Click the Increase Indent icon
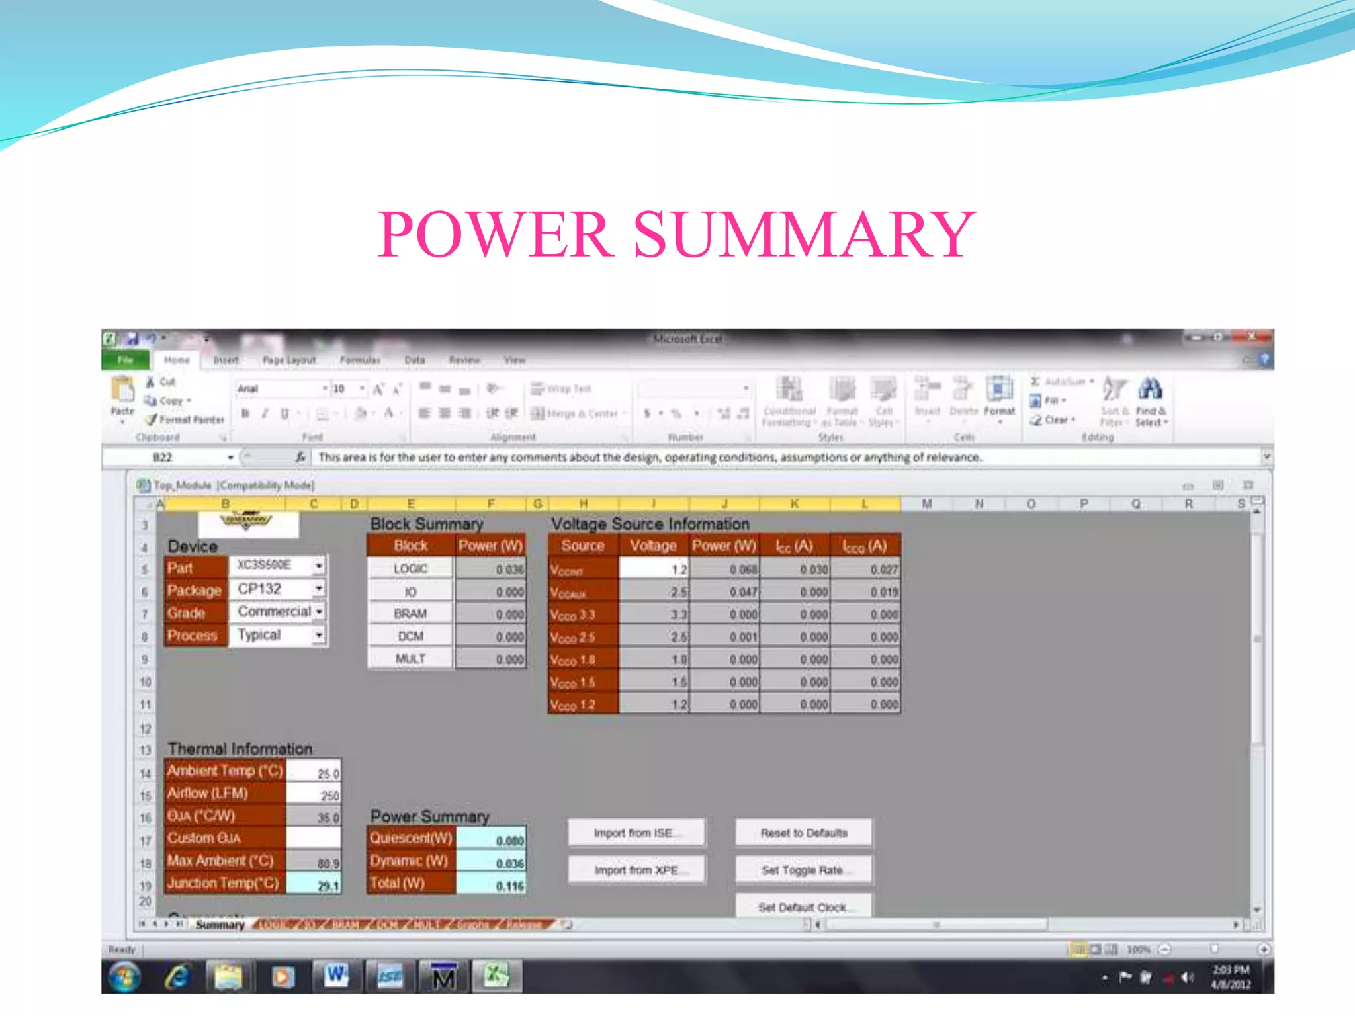The image size is (1355, 1016). pyautogui.click(x=511, y=413)
